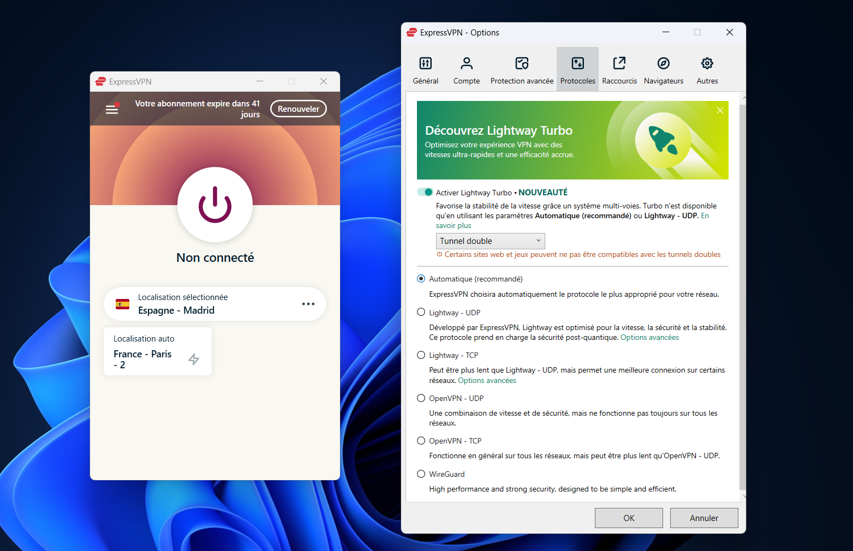Screen dimensions: 853x551
Task: Dismiss the Lightway Turbo banner
Action: pyautogui.click(x=720, y=110)
